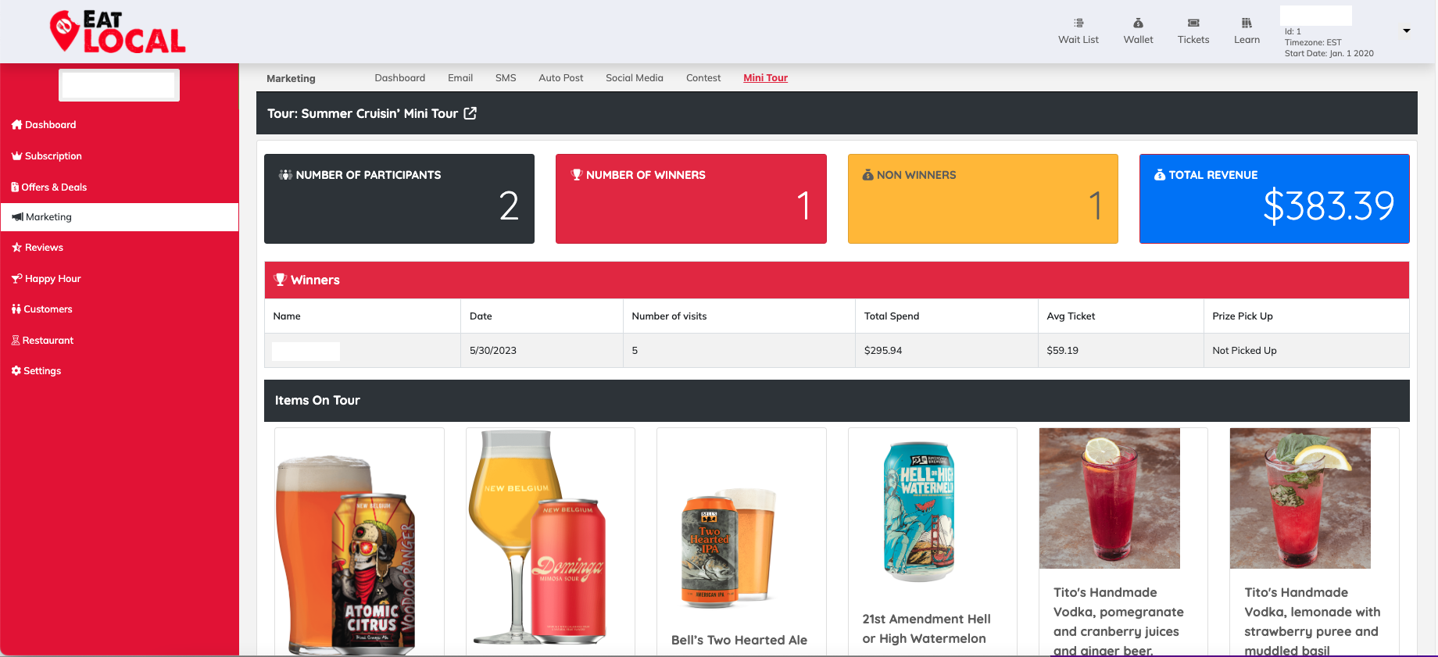Click the 21st Amendment Hell or High Watermelon title
Screen dimensions: 1438x657
click(926, 629)
